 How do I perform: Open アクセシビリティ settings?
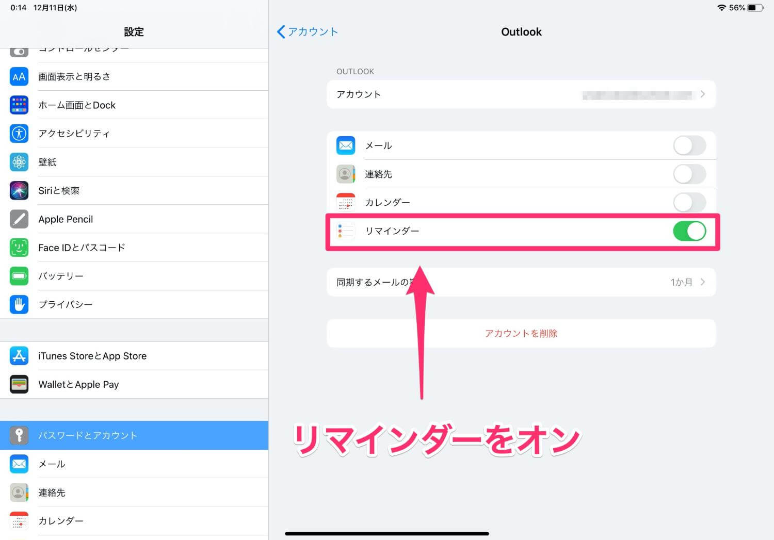tap(134, 134)
